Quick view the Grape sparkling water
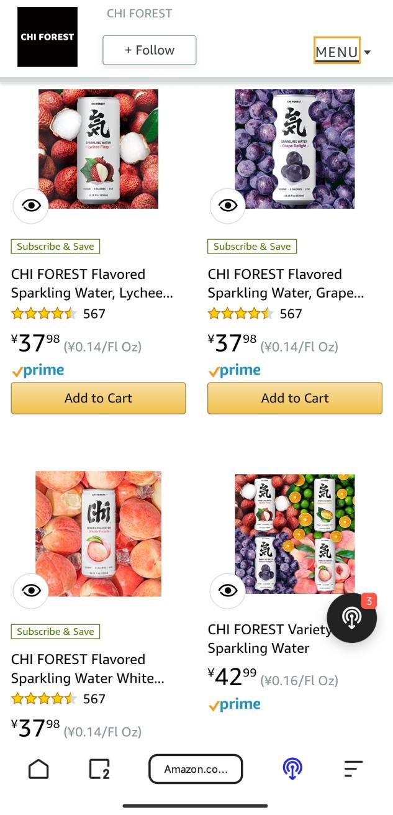This screenshot has height=815, width=393. point(228,205)
